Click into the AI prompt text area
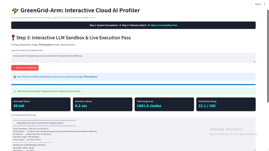The image size is (269, 151). (133, 58)
